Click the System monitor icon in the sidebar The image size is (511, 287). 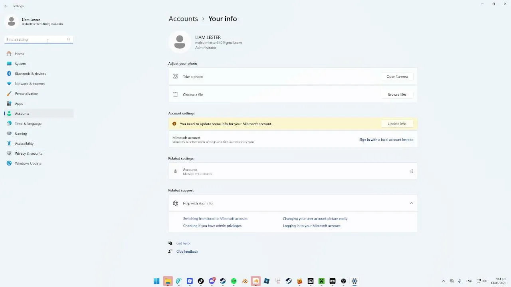9,63
